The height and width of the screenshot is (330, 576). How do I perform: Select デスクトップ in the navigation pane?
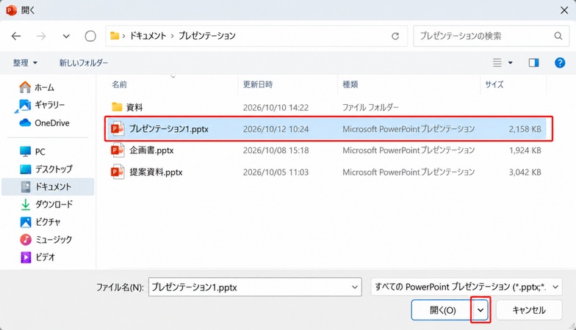tap(46, 169)
